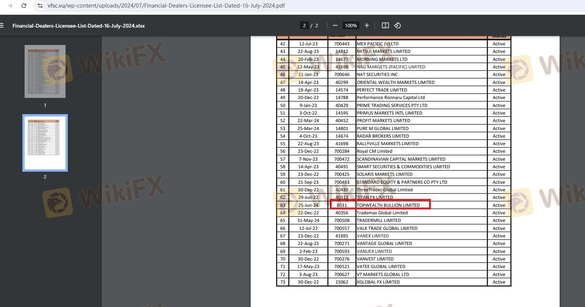Click license number 8031 in the table
This screenshot has width=585, height=307.
(342, 205)
